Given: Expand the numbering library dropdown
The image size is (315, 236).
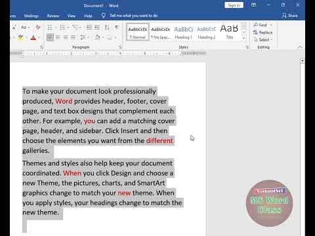Looking at the screenshot, I should [68, 28].
